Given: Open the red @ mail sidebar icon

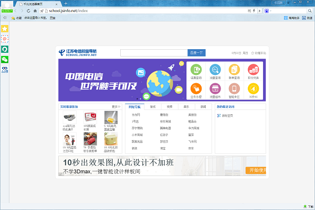Looking at the screenshot, I should (5, 39).
